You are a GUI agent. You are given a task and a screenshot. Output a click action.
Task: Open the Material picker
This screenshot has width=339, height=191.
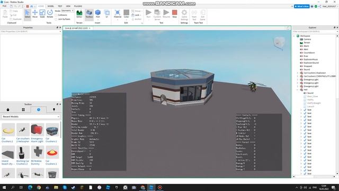click(118, 15)
